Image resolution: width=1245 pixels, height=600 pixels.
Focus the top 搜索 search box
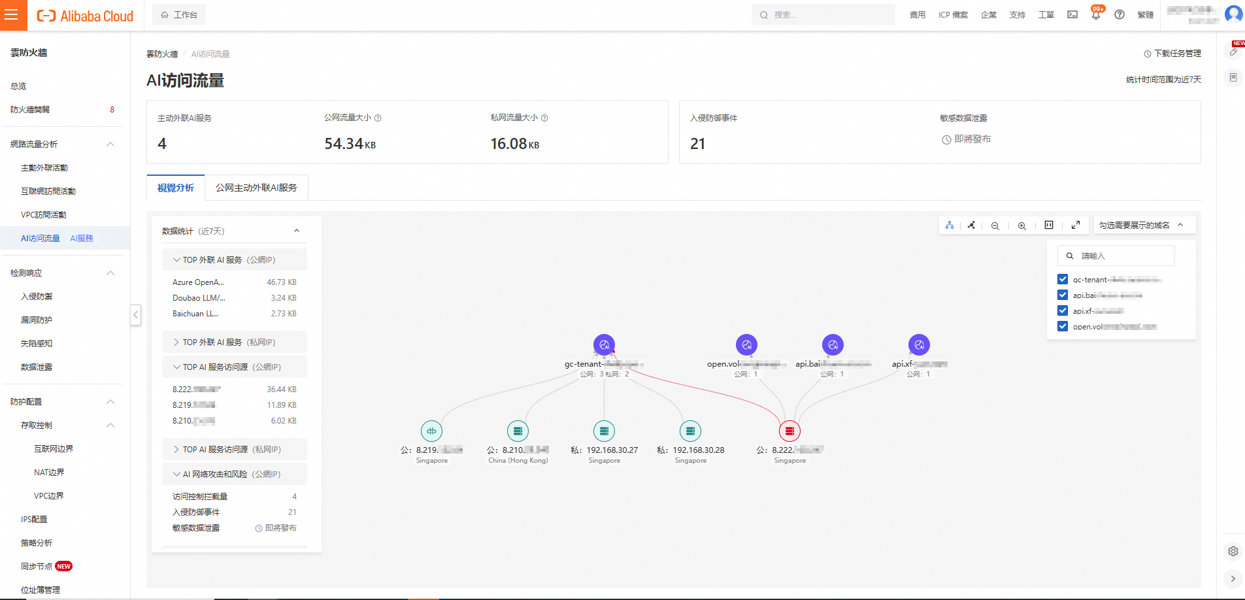[x=823, y=14]
